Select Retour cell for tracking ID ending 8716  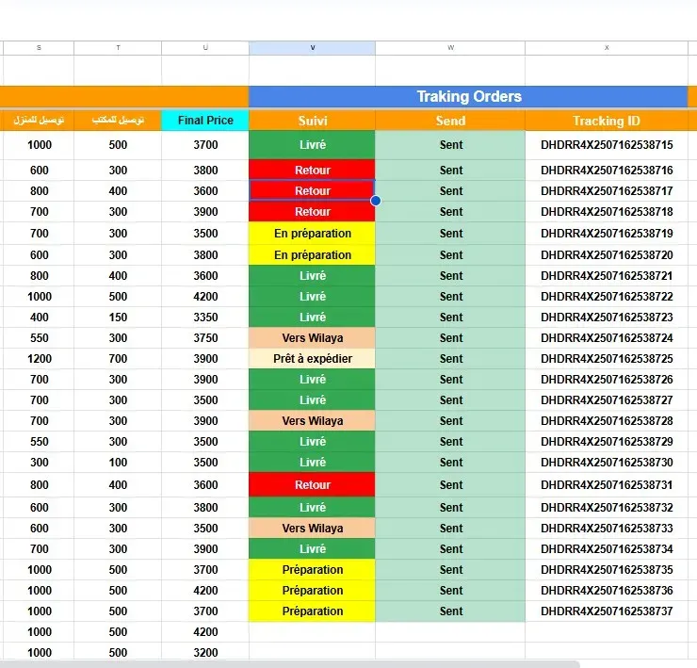[x=312, y=171]
